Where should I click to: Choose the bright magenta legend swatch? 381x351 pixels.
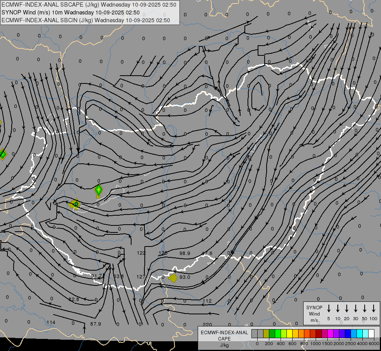pyautogui.click(x=330, y=333)
